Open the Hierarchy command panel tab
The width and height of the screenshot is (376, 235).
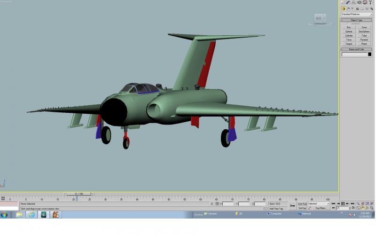pos(353,2)
